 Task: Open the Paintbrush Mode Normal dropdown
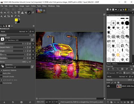23,32
